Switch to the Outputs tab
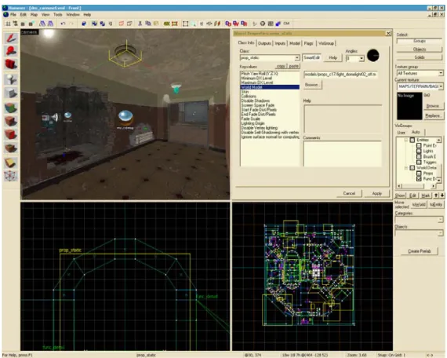This screenshot has width=447, height=358. 264,43
